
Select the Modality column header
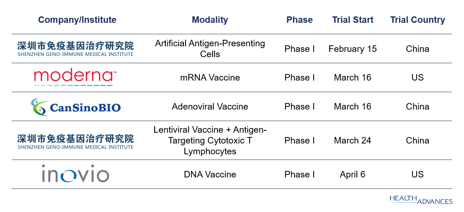(x=210, y=20)
